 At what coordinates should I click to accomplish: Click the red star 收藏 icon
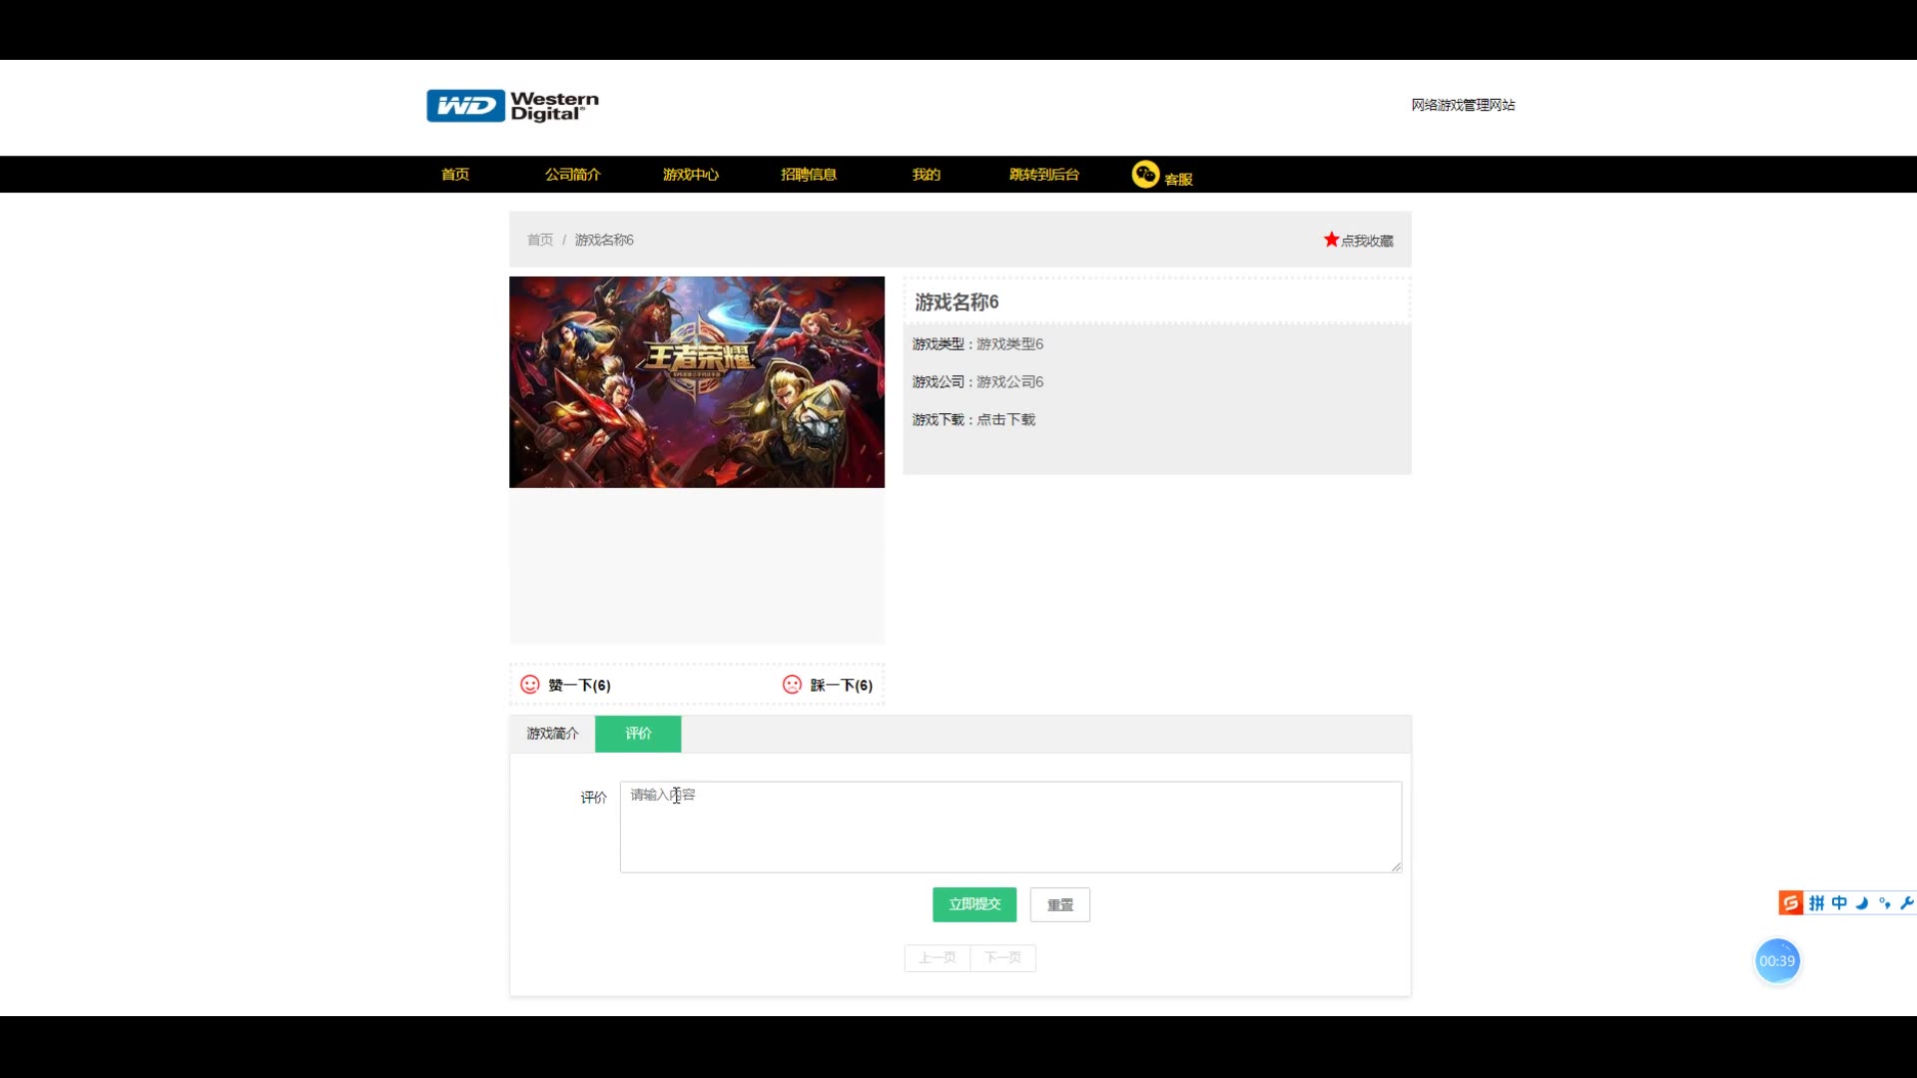(x=1331, y=240)
